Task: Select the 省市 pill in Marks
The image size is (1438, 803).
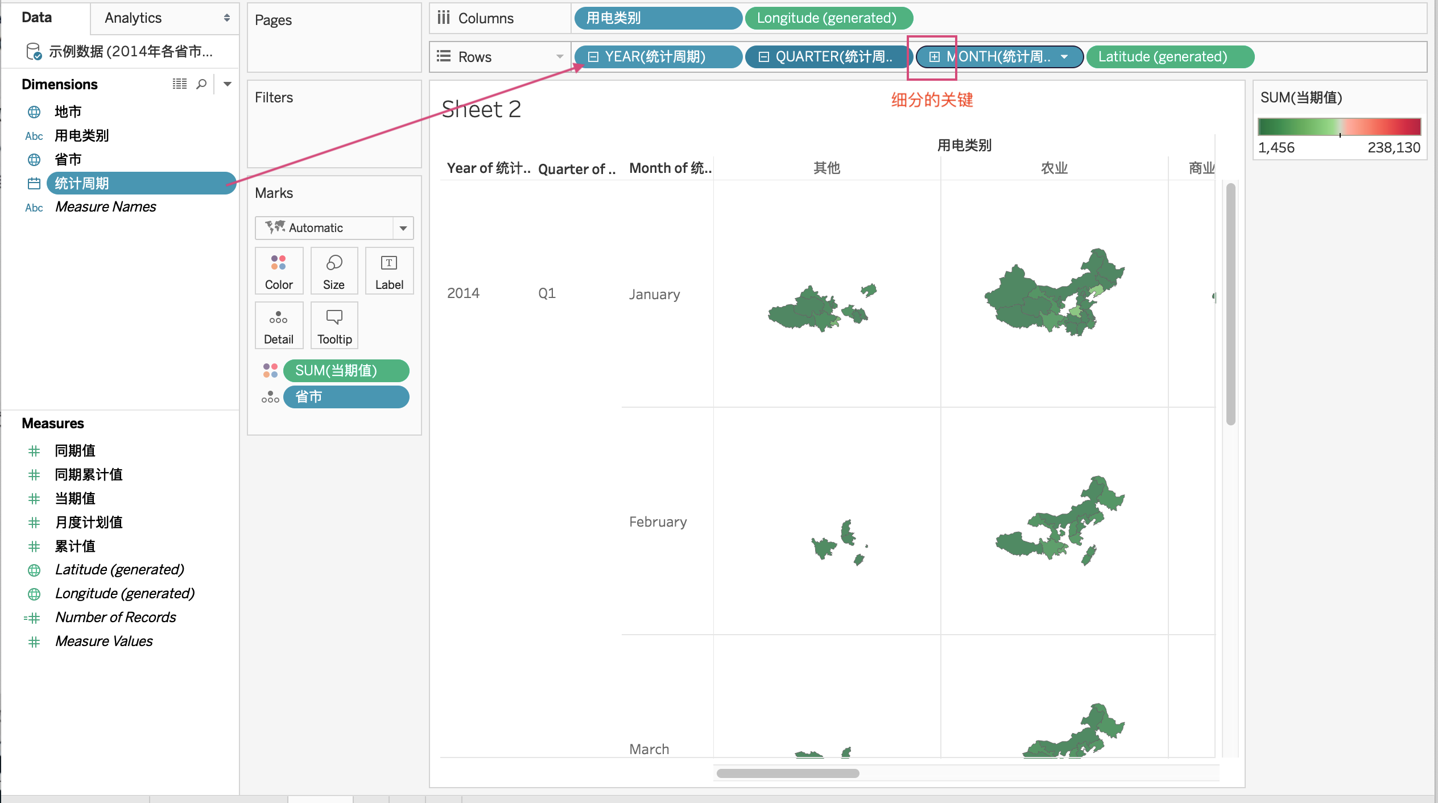Action: 346,397
